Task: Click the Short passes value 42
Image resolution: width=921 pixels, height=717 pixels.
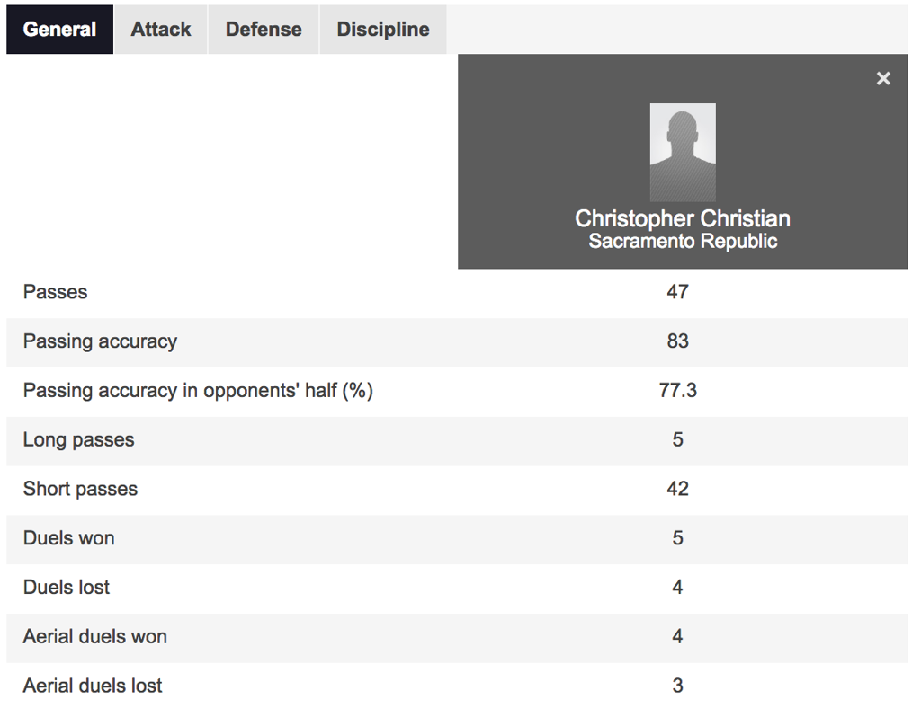Action: [677, 489]
